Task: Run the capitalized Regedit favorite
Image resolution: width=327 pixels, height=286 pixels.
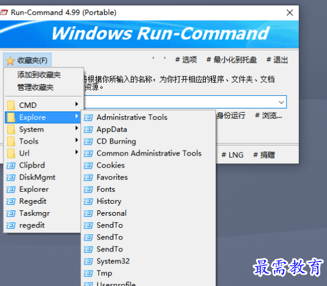Action: (x=43, y=201)
